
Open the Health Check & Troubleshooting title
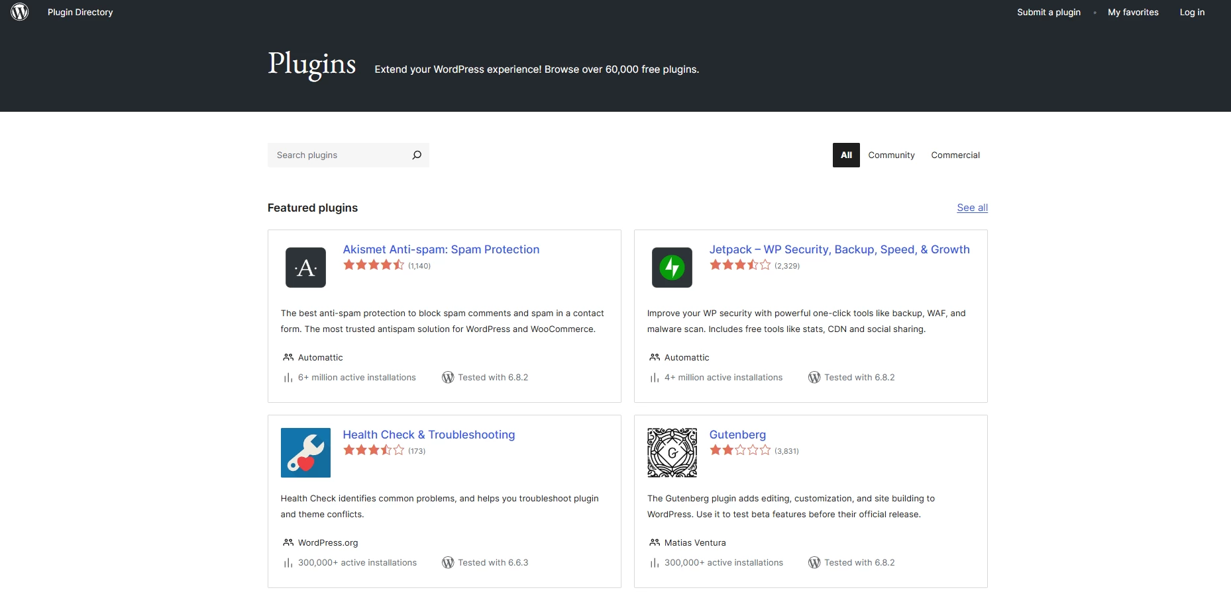429,435
